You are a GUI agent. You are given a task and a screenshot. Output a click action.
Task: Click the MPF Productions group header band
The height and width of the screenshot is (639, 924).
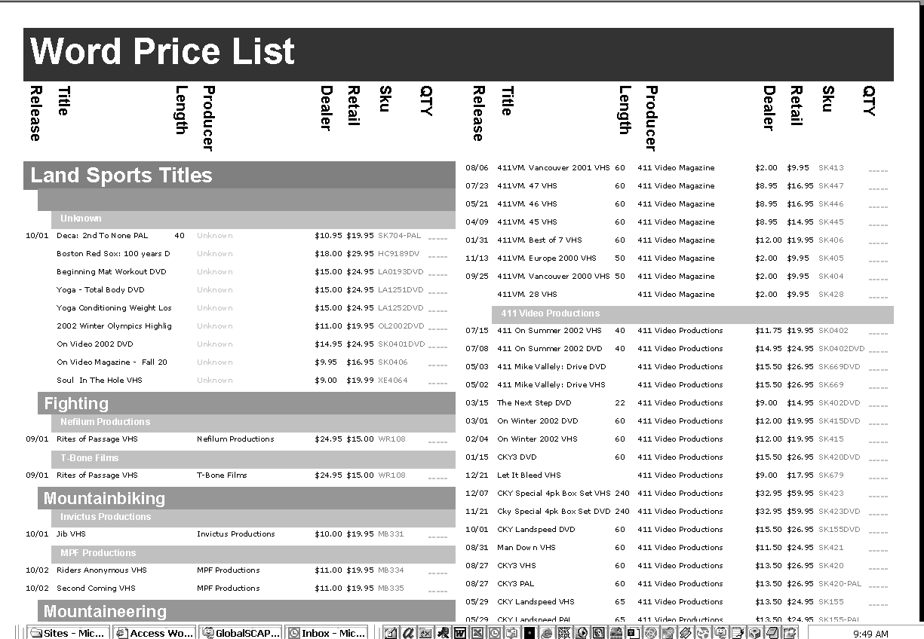[x=253, y=553]
